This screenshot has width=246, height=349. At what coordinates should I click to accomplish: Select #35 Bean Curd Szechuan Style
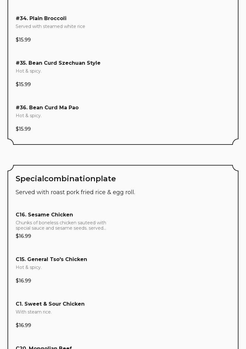tap(58, 63)
